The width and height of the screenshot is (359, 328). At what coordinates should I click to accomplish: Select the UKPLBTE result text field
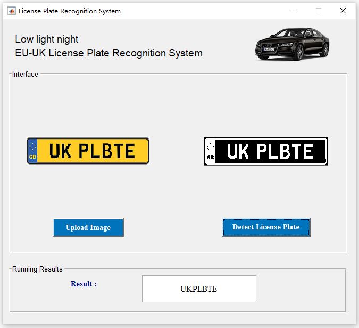pyautogui.click(x=199, y=289)
